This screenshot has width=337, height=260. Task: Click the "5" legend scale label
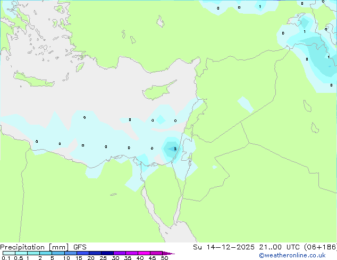point(52,258)
